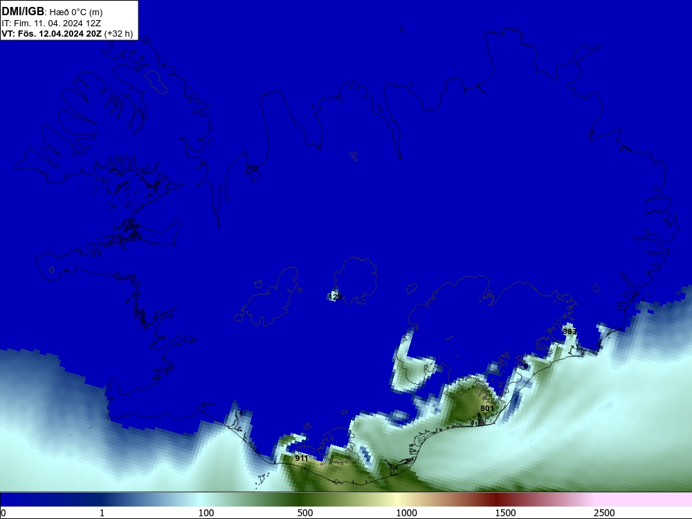Viewport: 692px width, 519px height.
Task: Click the '500' tick on the color scale
Action: coord(305,513)
